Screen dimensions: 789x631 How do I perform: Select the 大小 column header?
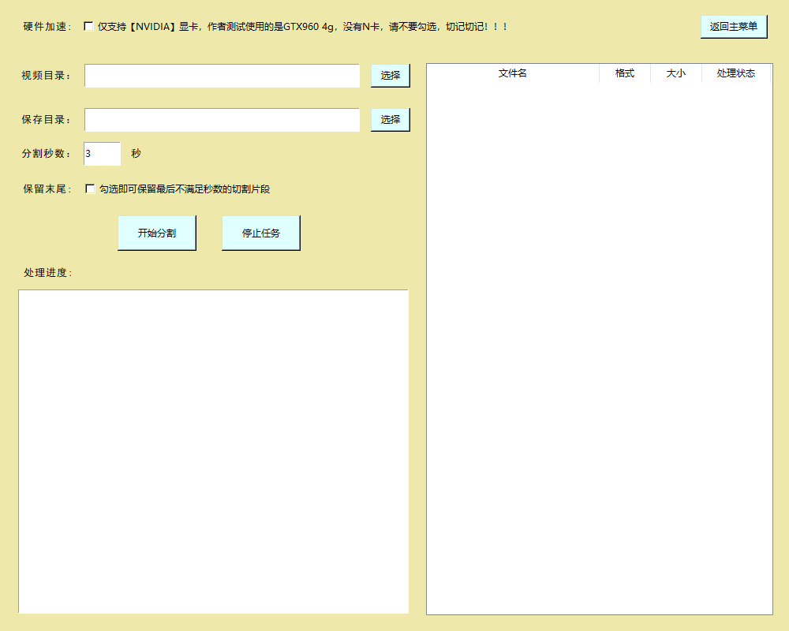(x=675, y=73)
